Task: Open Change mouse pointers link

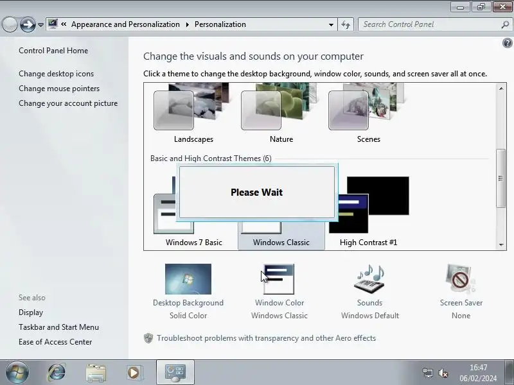Action: (x=59, y=89)
